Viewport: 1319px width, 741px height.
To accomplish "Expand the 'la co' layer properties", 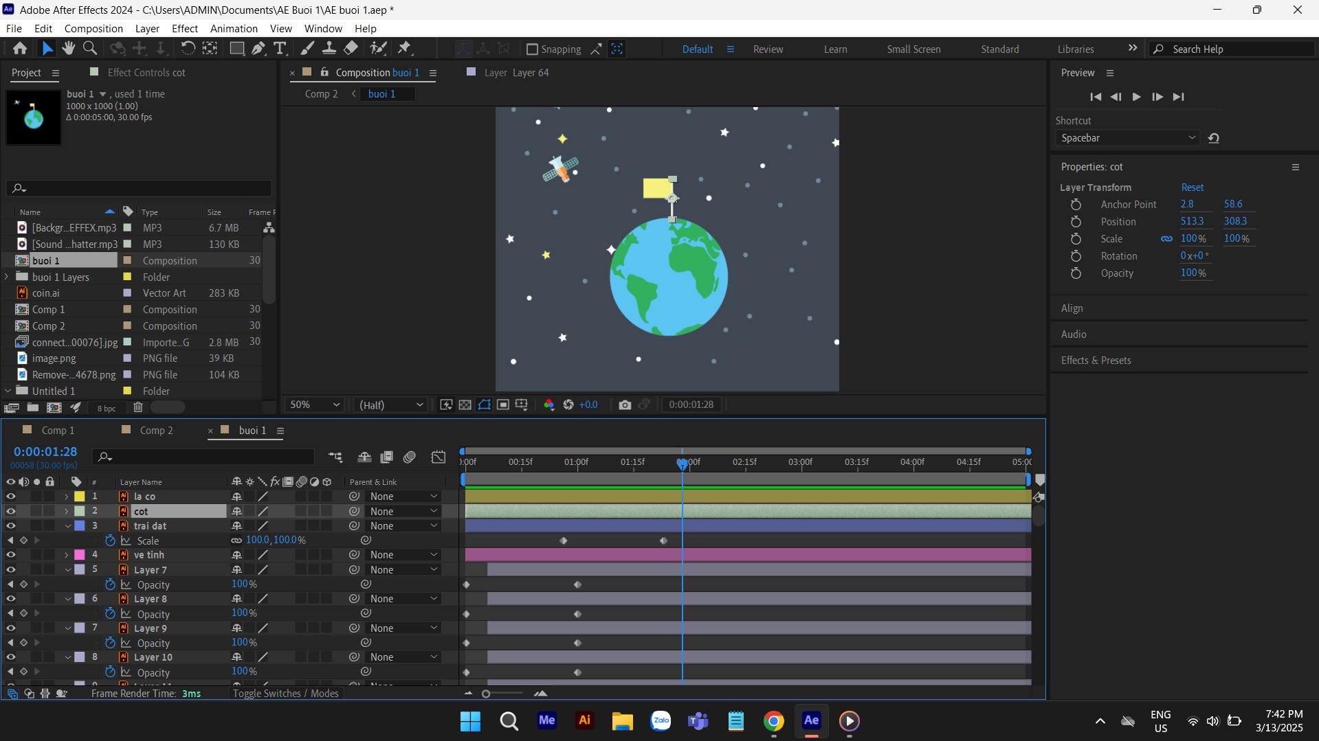I will [x=67, y=496].
